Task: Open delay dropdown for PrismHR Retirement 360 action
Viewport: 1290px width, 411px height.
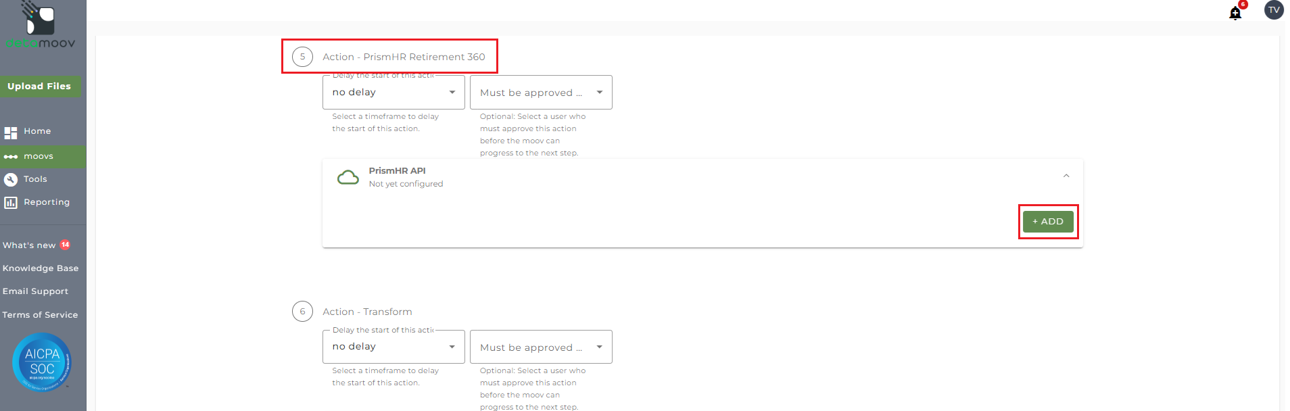Action: click(x=393, y=93)
